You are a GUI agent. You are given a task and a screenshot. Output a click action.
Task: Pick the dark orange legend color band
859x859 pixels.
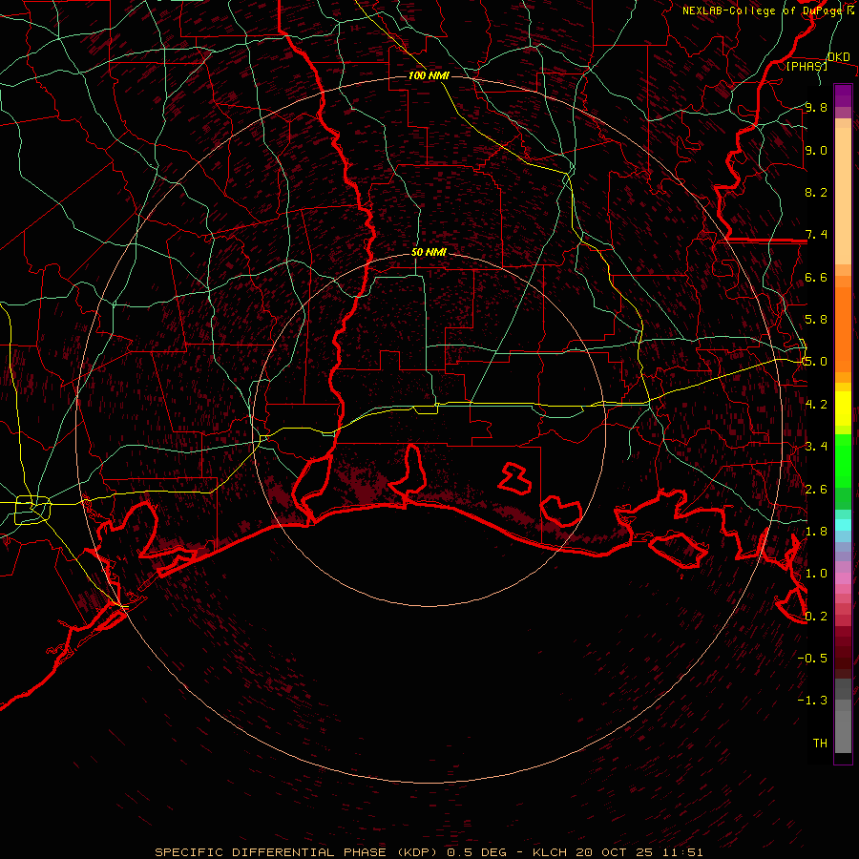point(843,330)
